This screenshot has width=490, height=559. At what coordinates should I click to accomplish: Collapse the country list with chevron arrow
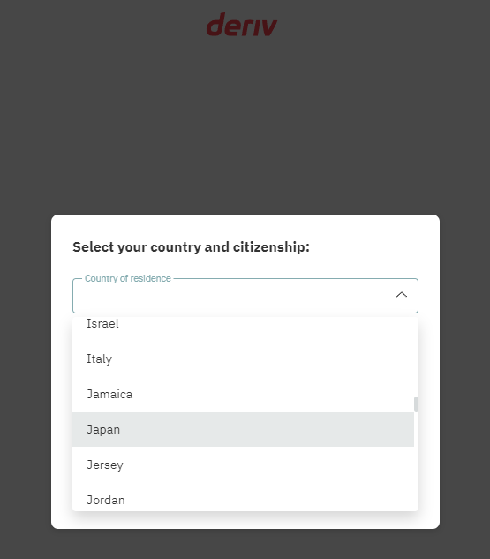point(402,295)
